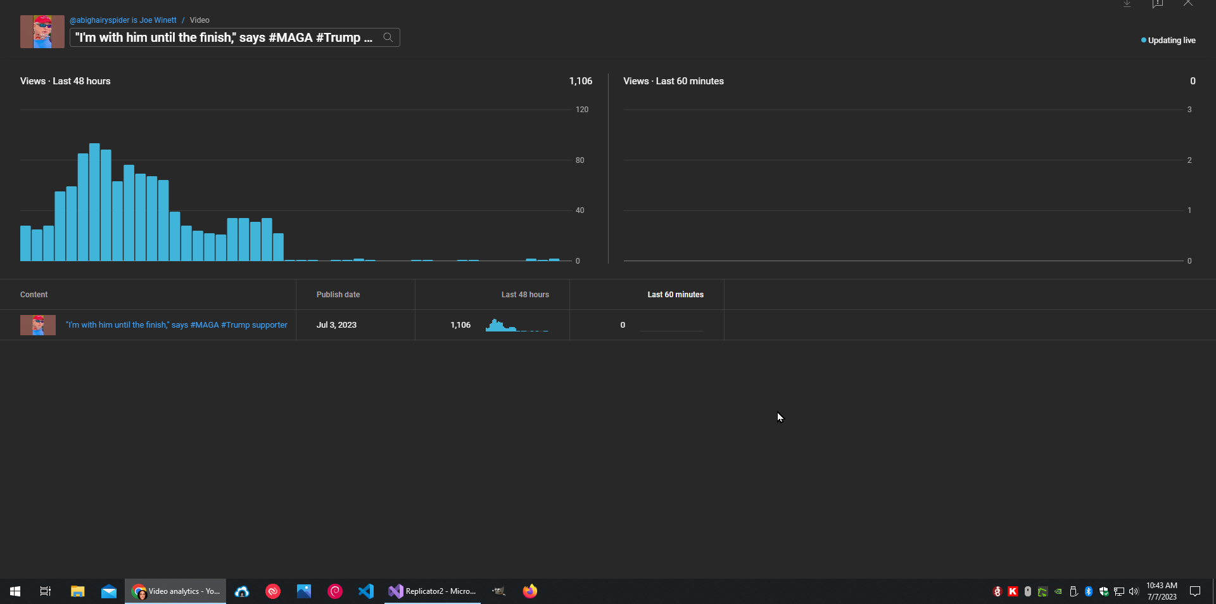Click the Views Last 48 hours heading
1216x604 pixels.
[x=65, y=81]
